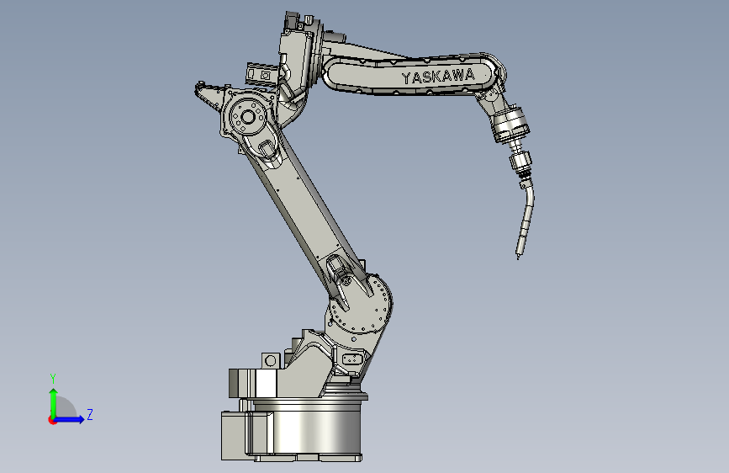Viewport: 729px width, 473px height.
Task: Select the long lower arm link
Action: point(307,212)
